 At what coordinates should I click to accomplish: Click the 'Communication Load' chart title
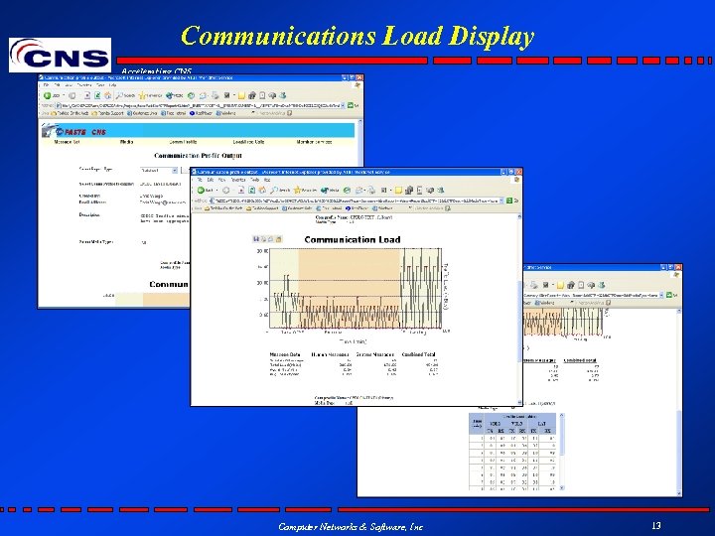click(352, 240)
